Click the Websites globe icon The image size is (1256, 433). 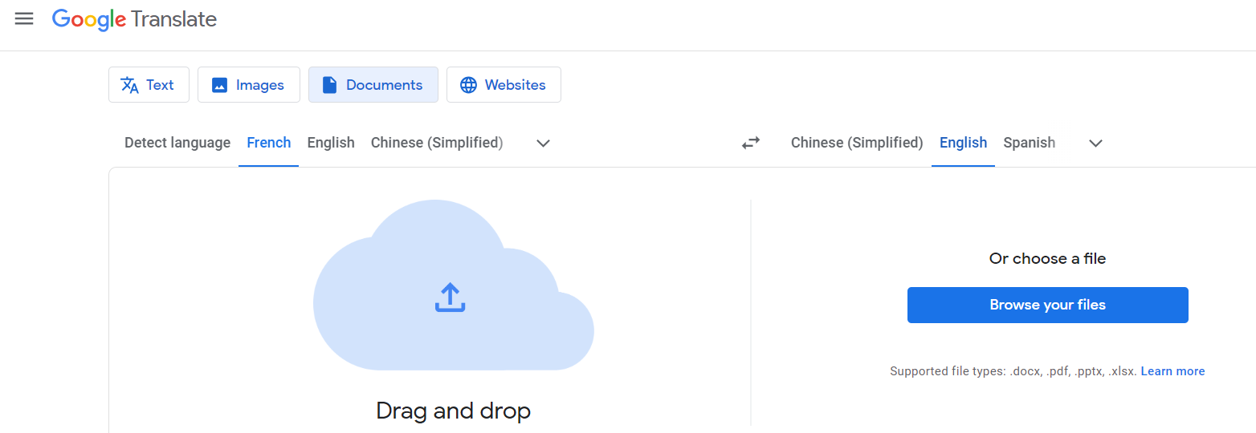click(468, 85)
